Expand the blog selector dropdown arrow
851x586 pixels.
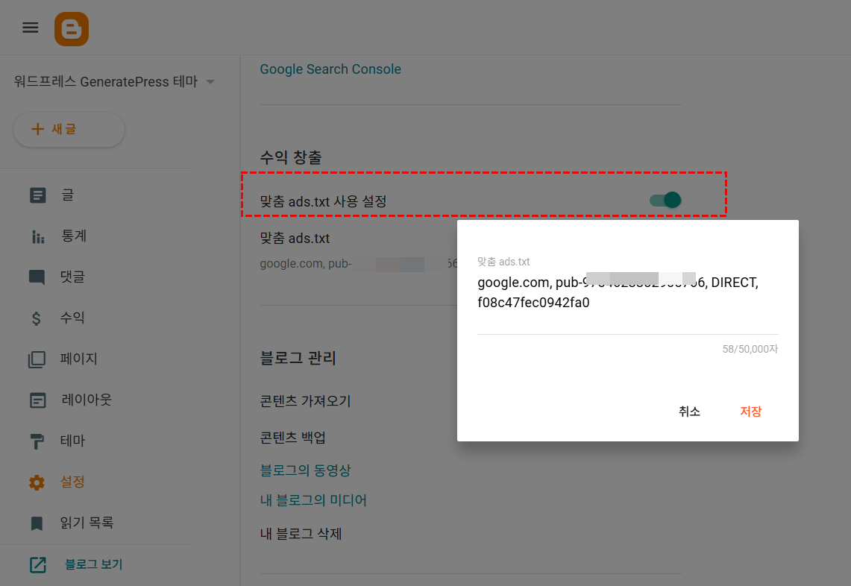(210, 82)
